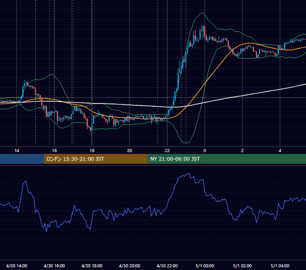Click the 4/30 18:00 date label
306x270 pixels.
pos(92,265)
